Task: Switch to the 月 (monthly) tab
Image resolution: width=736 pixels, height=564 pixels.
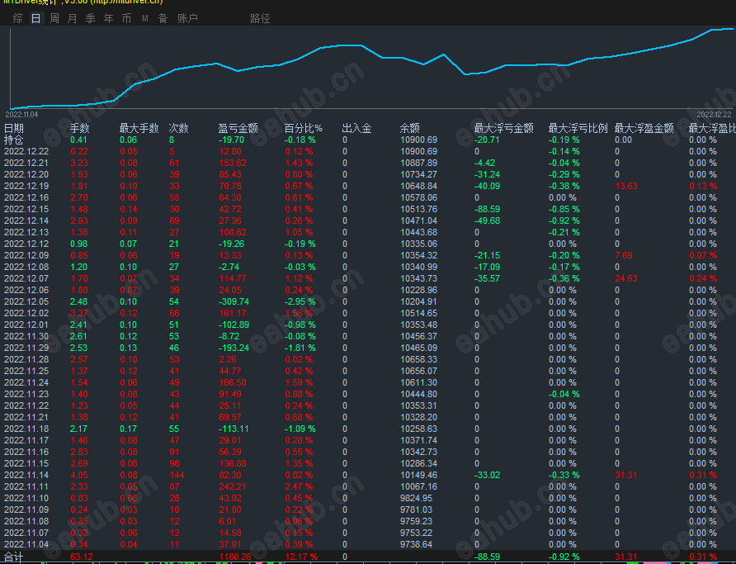Action: [x=73, y=18]
